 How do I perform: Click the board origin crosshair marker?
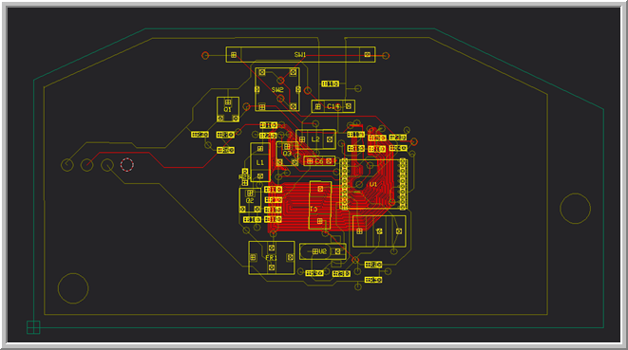[x=33, y=327]
